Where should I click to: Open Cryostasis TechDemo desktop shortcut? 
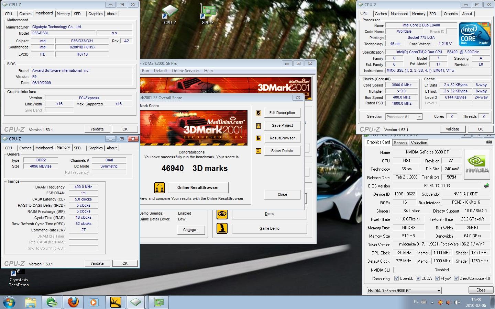pos(19,277)
